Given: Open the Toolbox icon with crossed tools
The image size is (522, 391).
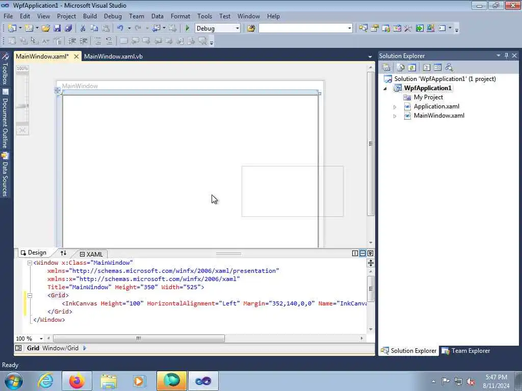Looking at the screenshot, I should pyautogui.click(x=408, y=29).
